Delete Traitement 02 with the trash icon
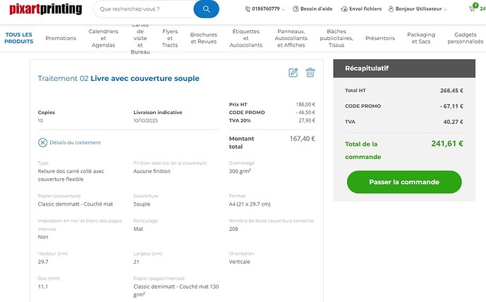This screenshot has width=486, height=302. (310, 73)
